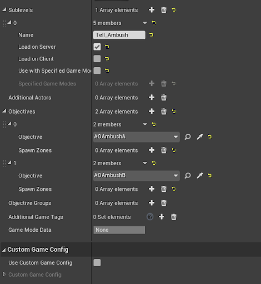261x284 pixels.
Task: Uncheck the Load on Server checkbox
Action: [x=97, y=47]
